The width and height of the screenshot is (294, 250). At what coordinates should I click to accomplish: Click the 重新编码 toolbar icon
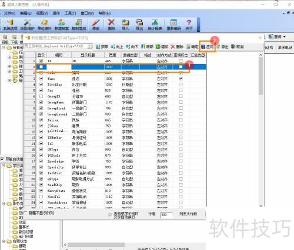tap(173, 25)
